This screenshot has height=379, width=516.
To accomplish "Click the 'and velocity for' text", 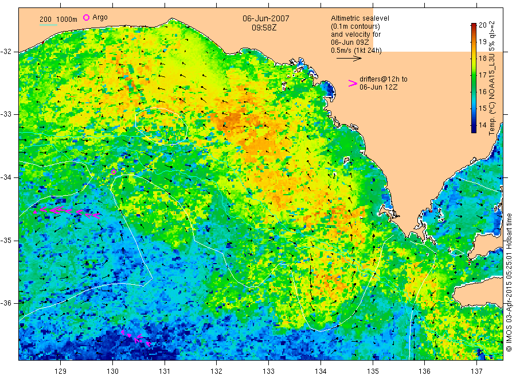I will coord(355,34).
